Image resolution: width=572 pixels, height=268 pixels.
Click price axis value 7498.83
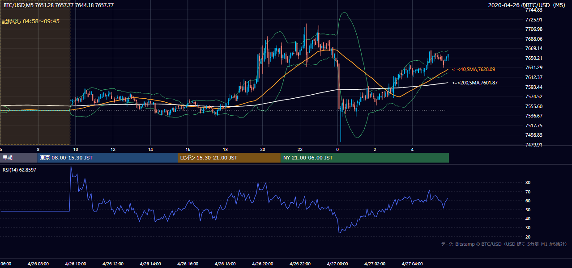(x=534, y=135)
